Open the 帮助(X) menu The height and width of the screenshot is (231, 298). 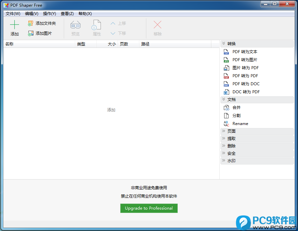pyautogui.click(x=85, y=14)
